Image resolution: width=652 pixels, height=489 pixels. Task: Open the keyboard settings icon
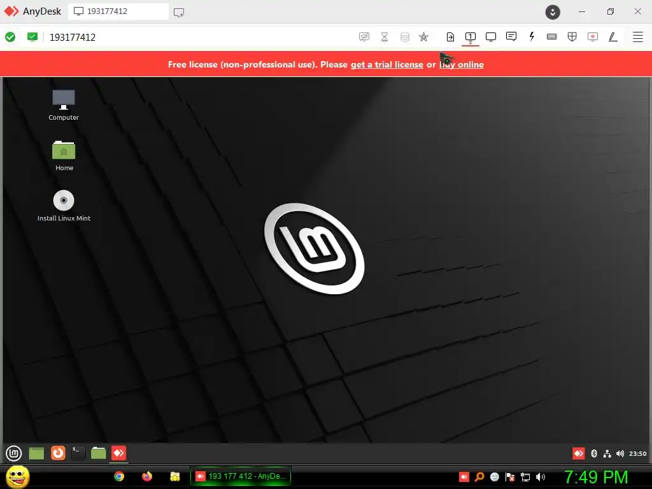pyautogui.click(x=552, y=36)
